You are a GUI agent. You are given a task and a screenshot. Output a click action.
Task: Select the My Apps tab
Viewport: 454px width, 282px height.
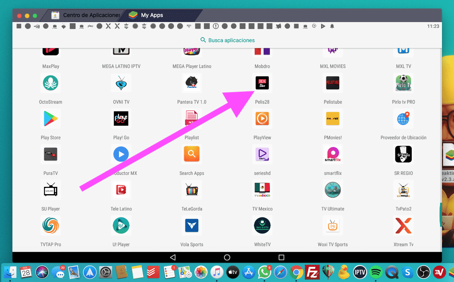tap(152, 15)
